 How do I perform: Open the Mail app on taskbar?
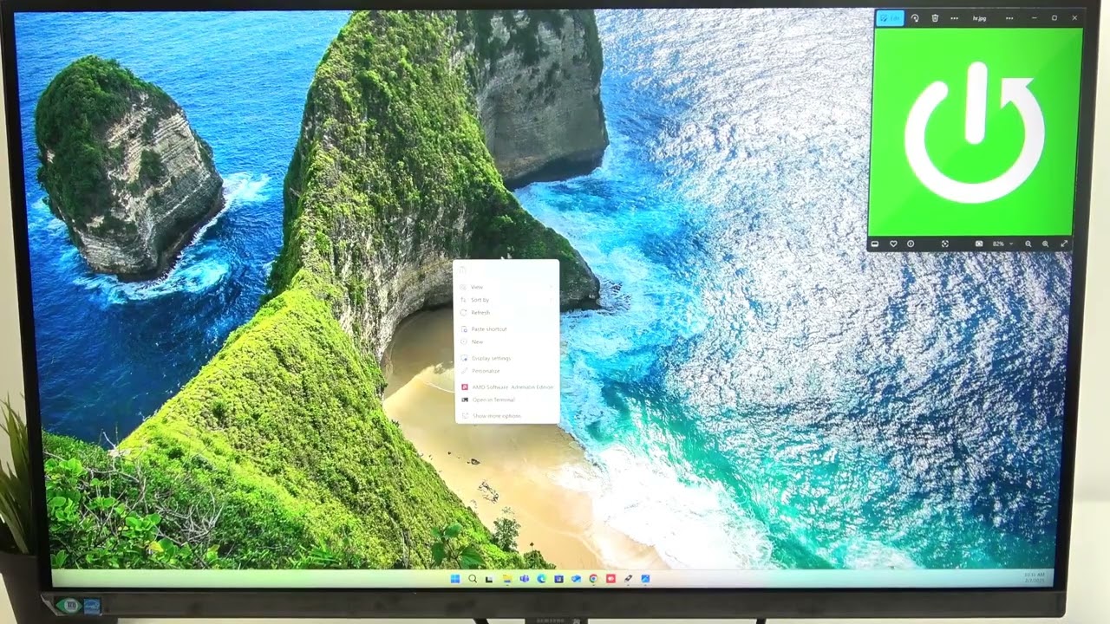pos(576,579)
